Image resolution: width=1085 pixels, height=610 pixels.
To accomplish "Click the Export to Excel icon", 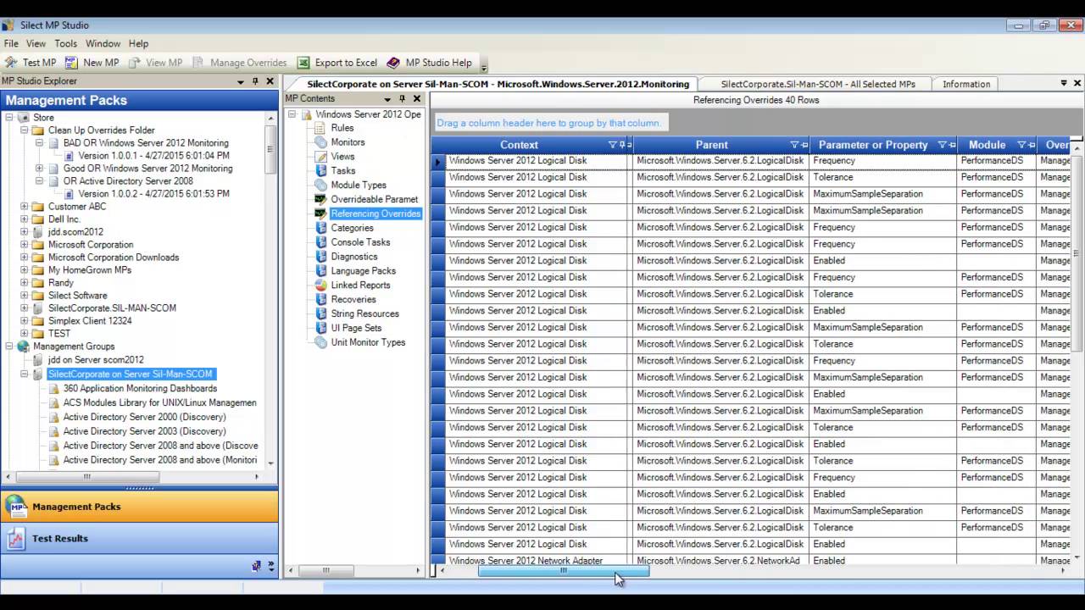I will click(x=303, y=63).
